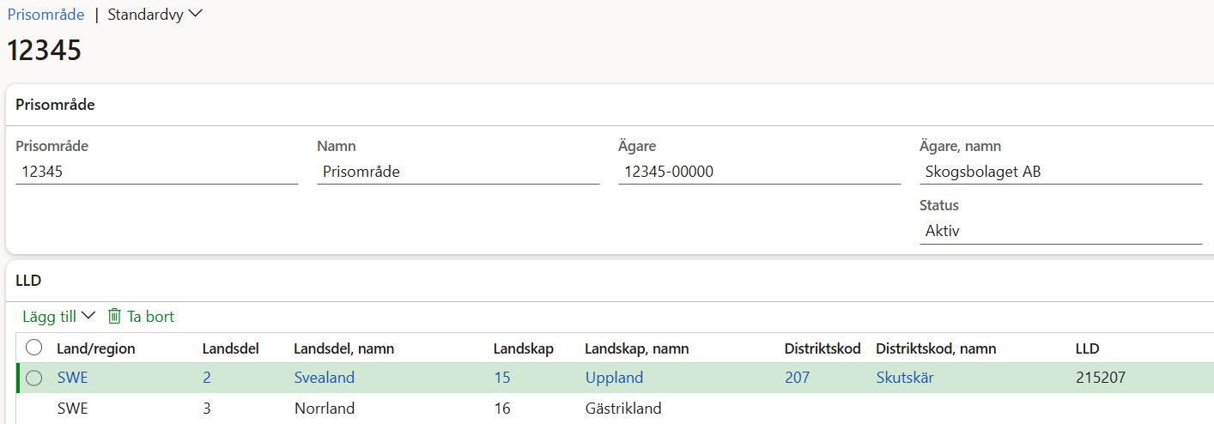
Task: Click the Ägare, namn Skogsbolaget AB field
Action: pos(1060,172)
